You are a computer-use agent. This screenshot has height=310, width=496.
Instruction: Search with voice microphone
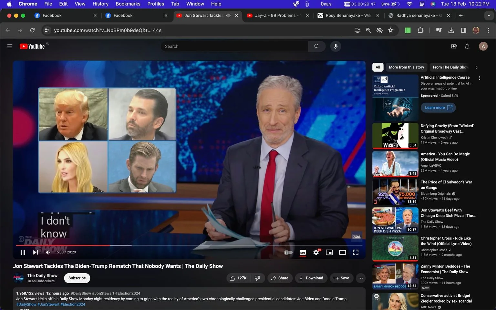(336, 46)
